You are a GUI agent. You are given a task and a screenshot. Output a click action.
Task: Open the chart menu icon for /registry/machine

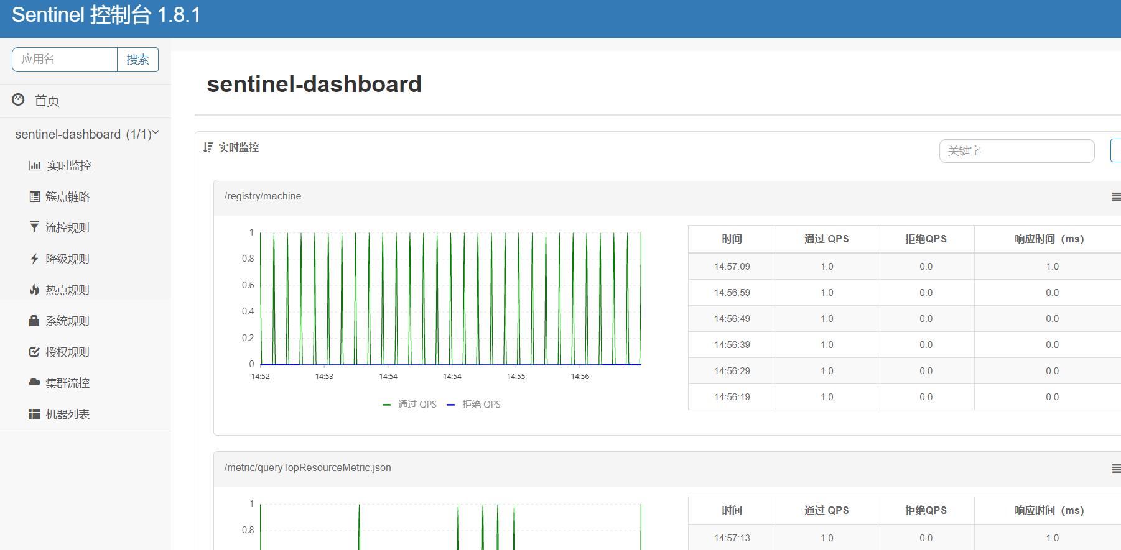[1116, 197]
